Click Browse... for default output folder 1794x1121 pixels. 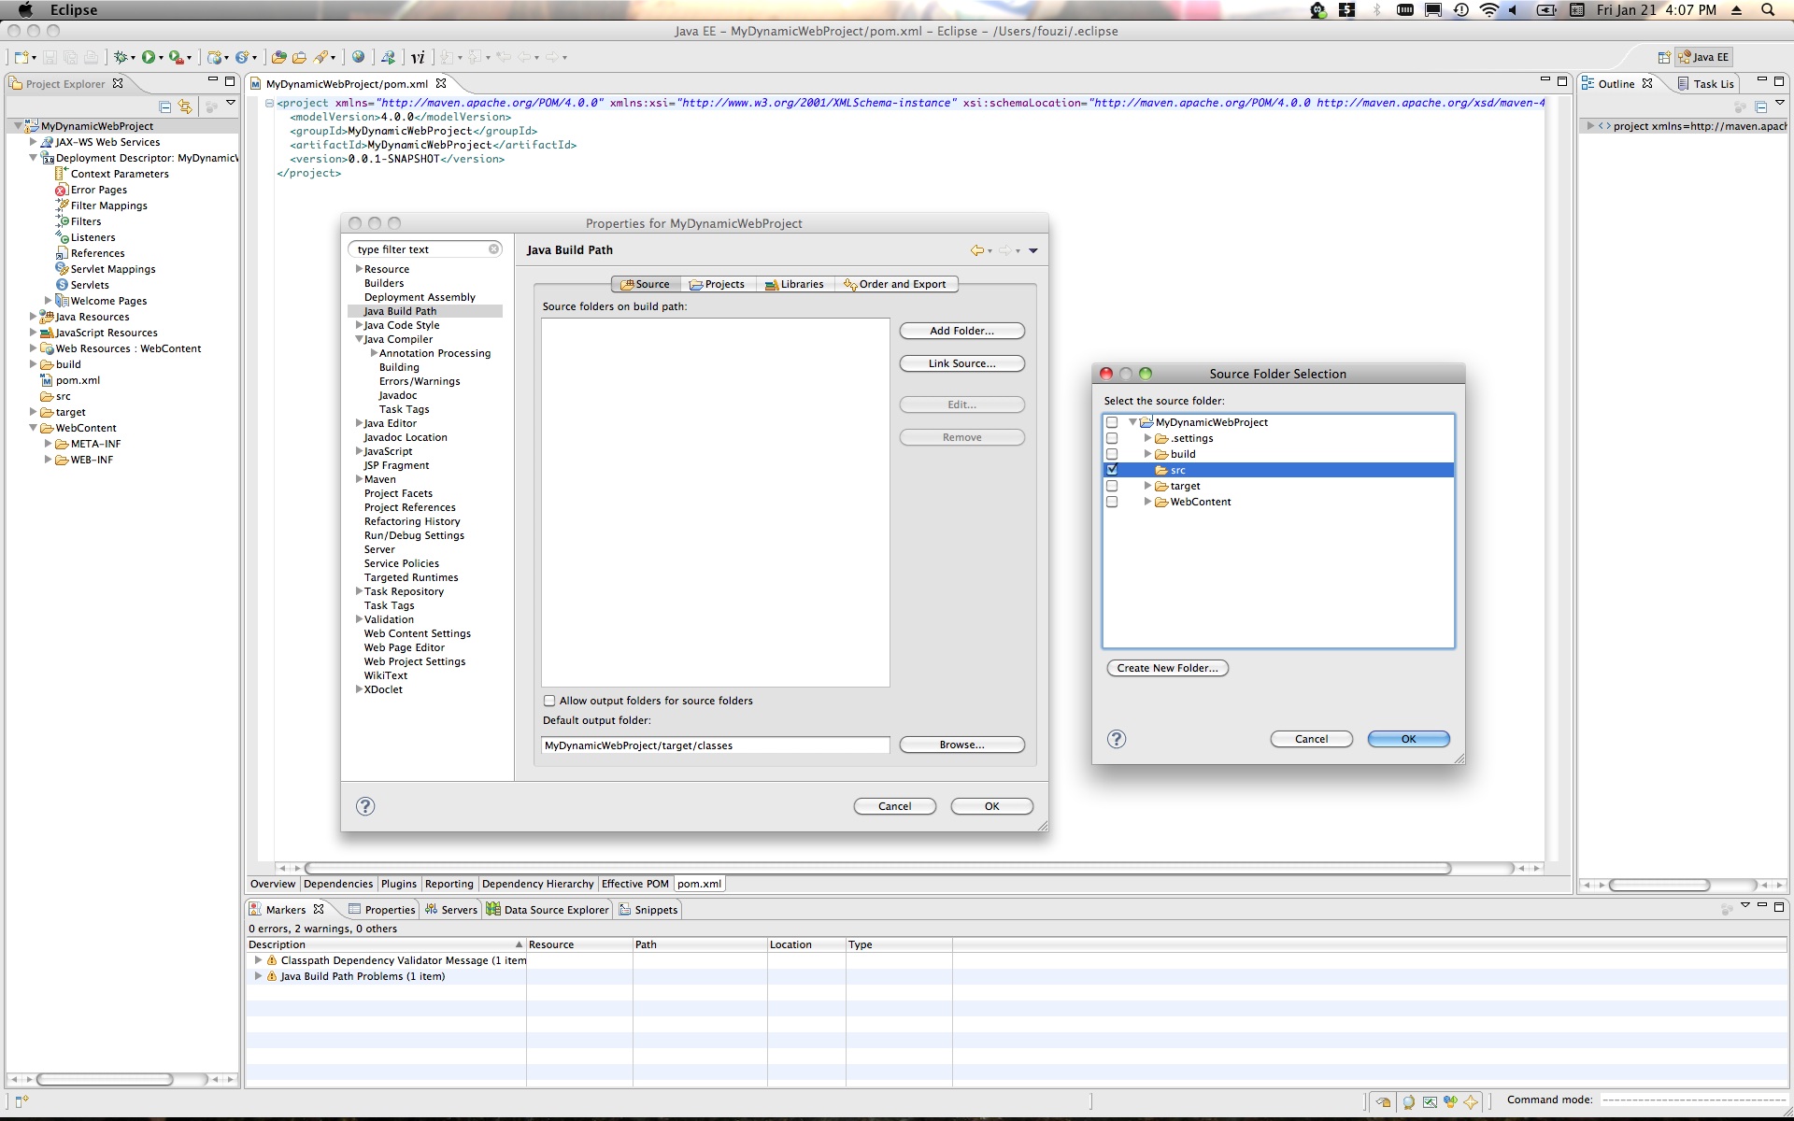tap(961, 745)
